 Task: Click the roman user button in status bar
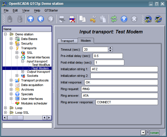(154, 133)
